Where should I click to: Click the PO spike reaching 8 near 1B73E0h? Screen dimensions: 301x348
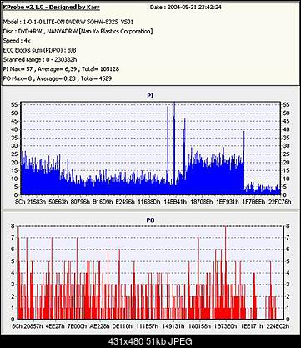click(225, 273)
